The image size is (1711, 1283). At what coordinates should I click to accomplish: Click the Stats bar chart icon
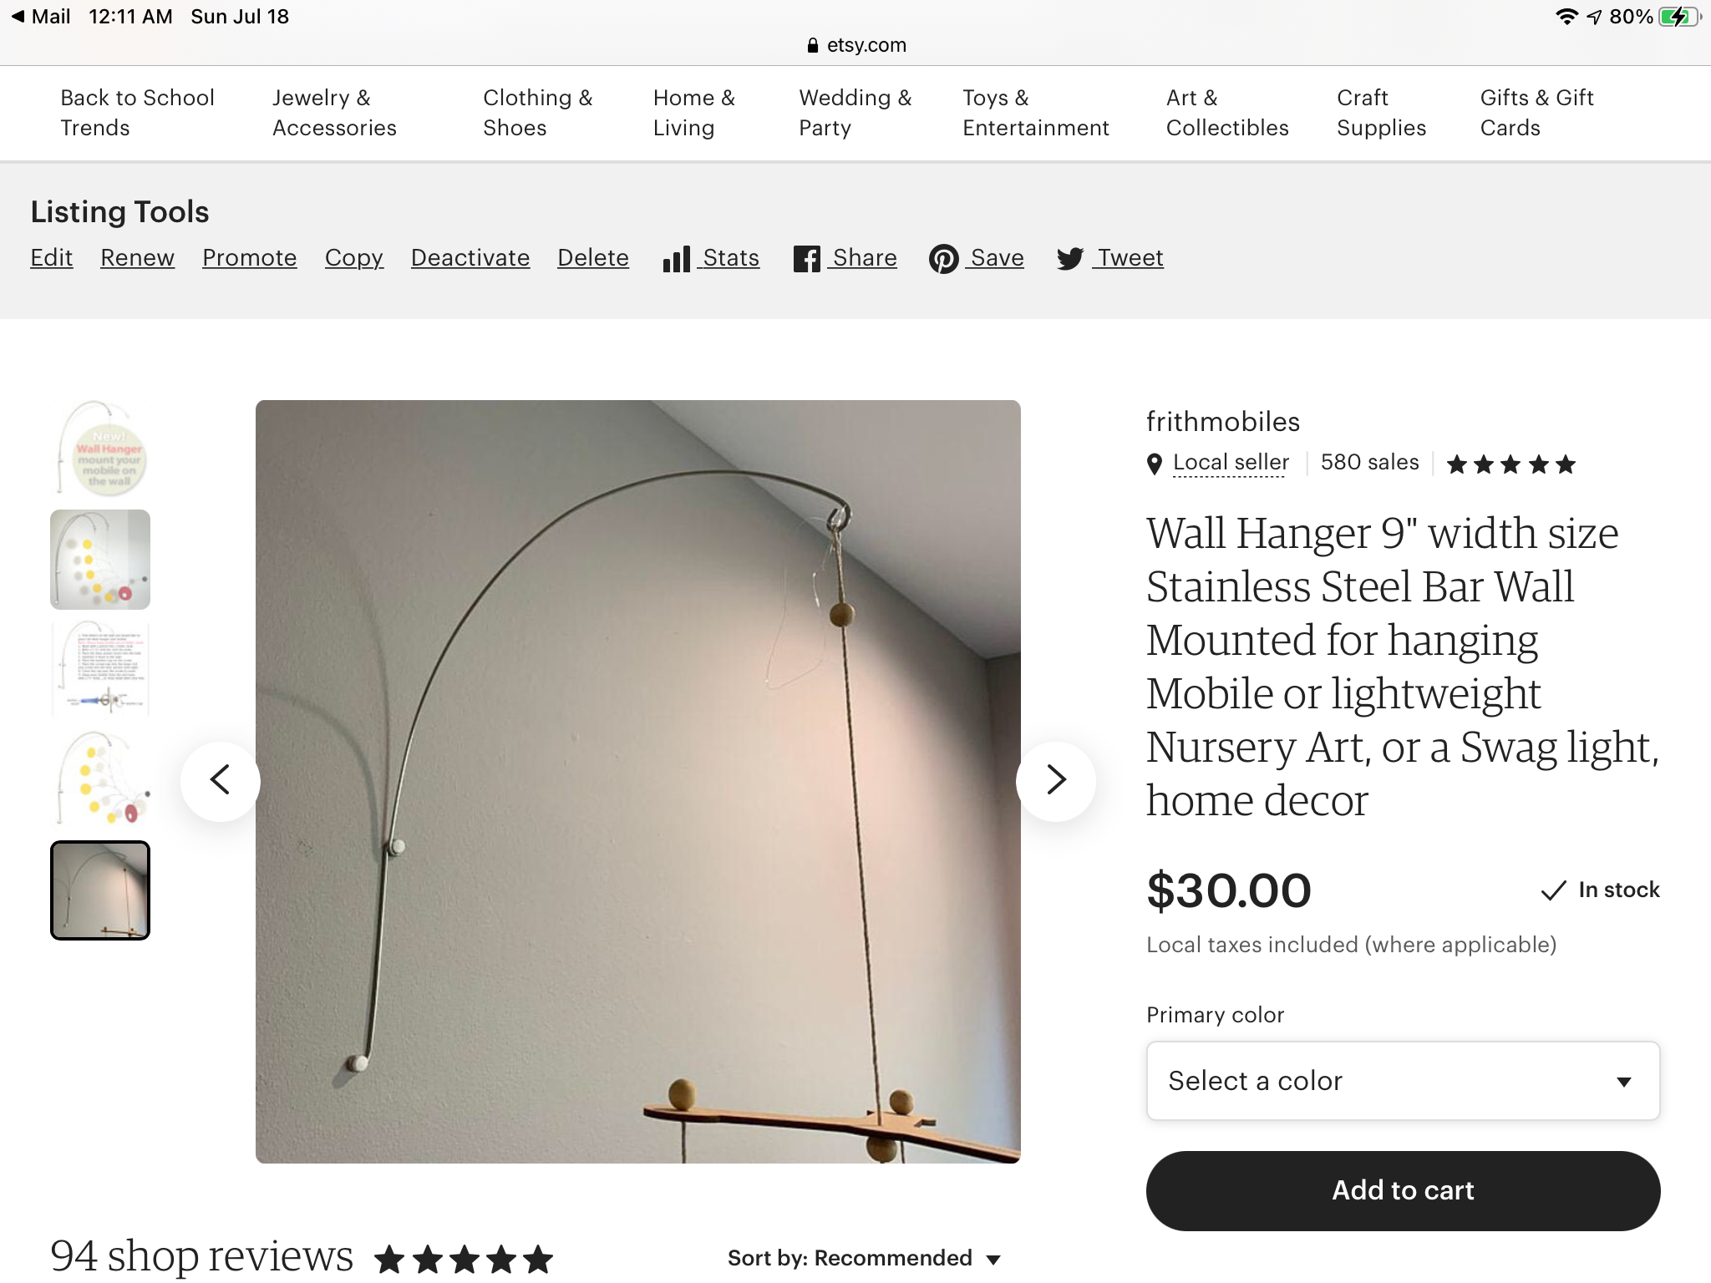tap(676, 259)
